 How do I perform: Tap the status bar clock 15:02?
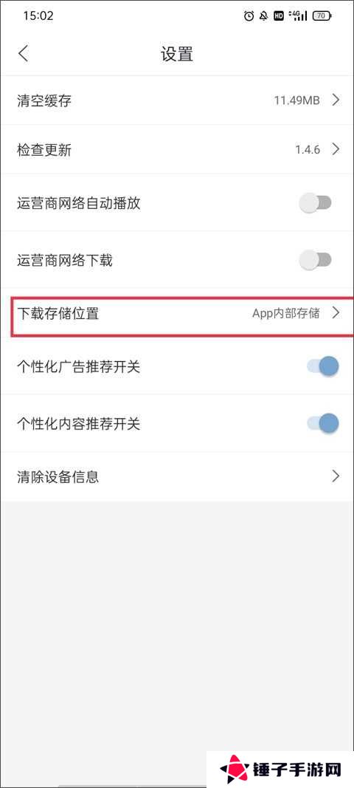coord(38,16)
